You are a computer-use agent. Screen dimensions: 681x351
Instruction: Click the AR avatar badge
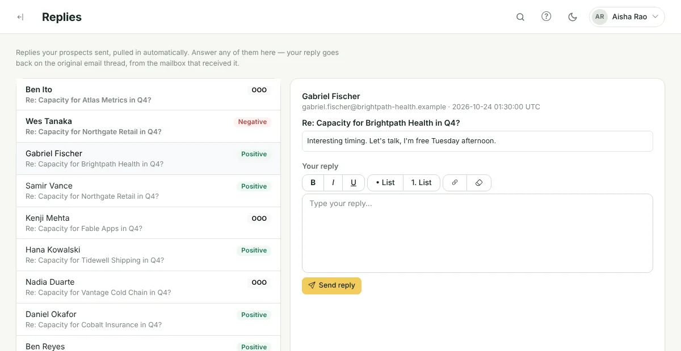click(x=600, y=17)
